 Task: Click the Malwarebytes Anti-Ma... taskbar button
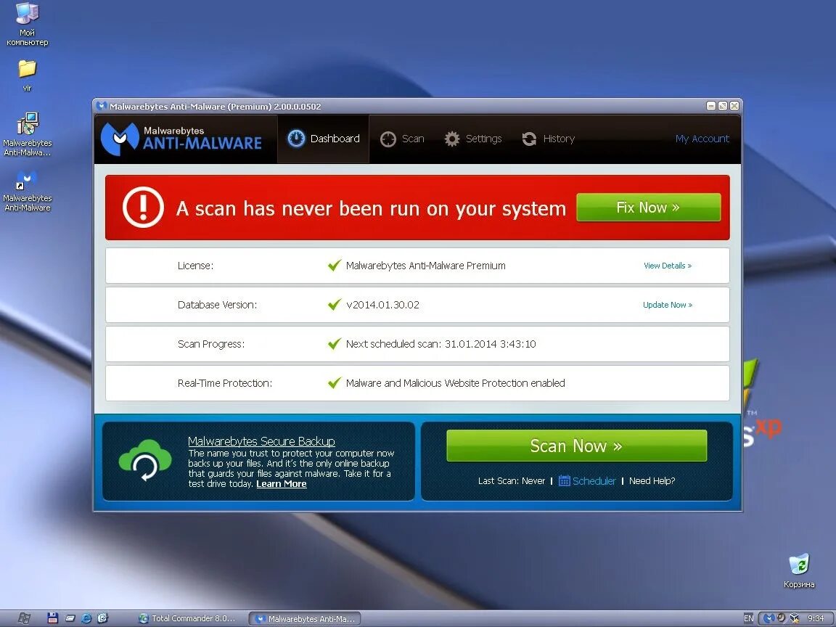coord(305,618)
